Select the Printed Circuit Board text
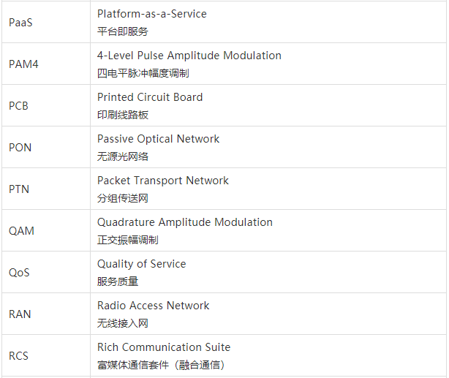 [x=150, y=97]
